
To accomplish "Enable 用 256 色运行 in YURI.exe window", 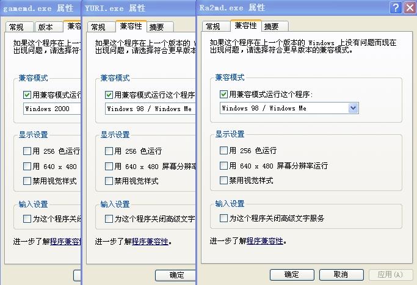I will click(109, 151).
